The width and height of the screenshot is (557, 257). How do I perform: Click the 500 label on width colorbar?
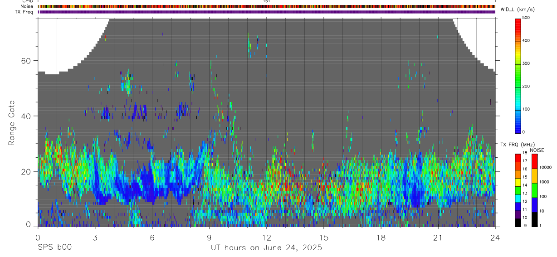(x=526, y=18)
